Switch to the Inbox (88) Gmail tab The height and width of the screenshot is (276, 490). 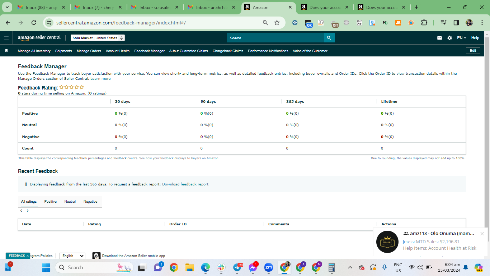[41, 7]
